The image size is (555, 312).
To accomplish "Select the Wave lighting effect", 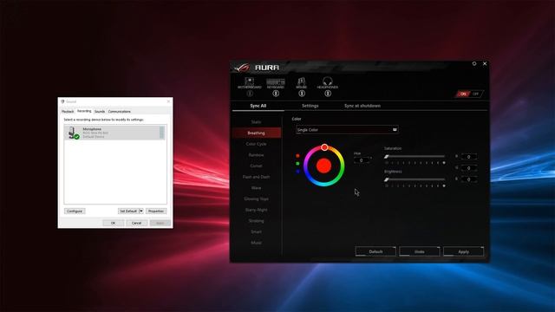I will point(257,188).
